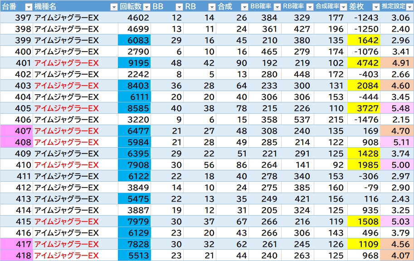Click the red machine name in row 401
The height and width of the screenshot is (261, 414).
click(x=67, y=63)
